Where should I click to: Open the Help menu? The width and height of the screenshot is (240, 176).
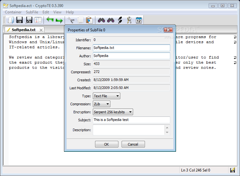(70, 12)
